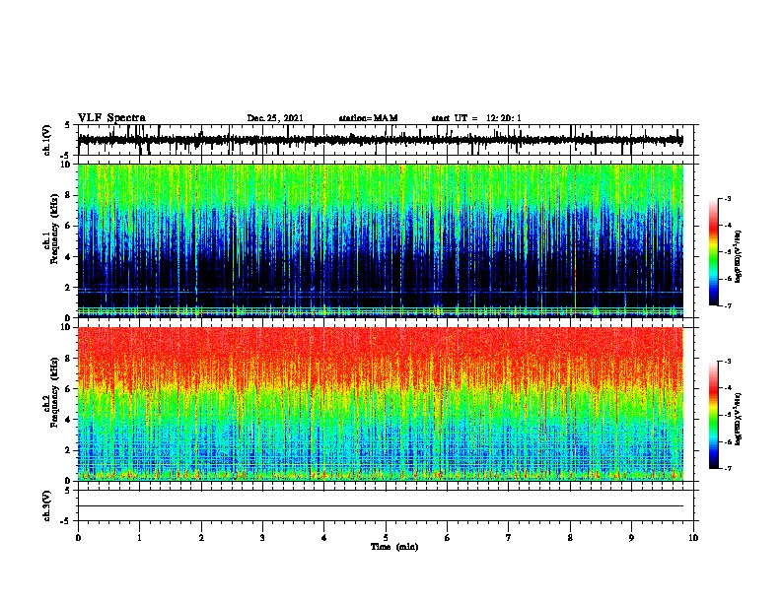Image resolution: width=781 pixels, height=603 pixels.
Task: Click the ch.1 voltage waveform trace
Action: click(x=381, y=140)
